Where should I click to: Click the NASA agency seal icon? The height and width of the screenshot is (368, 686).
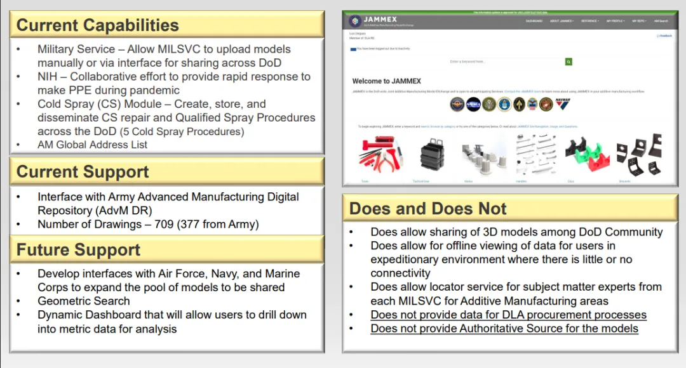(473, 105)
